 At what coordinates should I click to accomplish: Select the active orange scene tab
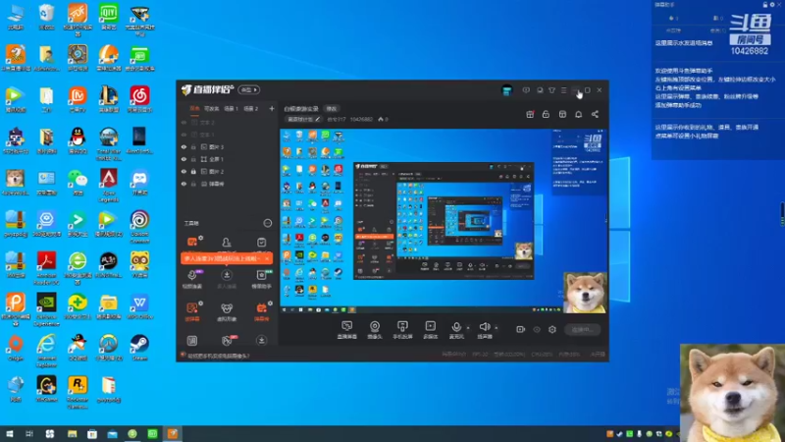194,108
